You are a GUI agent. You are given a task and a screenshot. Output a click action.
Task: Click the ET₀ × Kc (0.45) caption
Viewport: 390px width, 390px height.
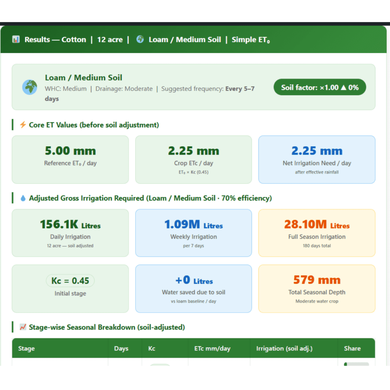(193, 172)
